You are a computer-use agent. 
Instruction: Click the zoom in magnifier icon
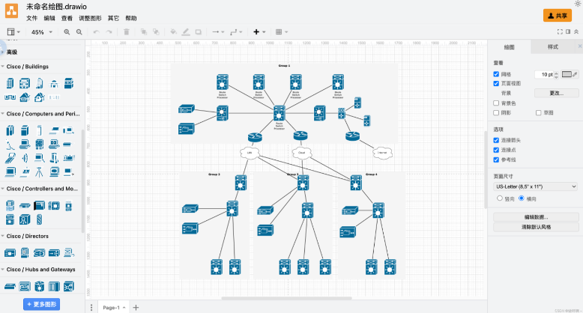click(x=67, y=32)
